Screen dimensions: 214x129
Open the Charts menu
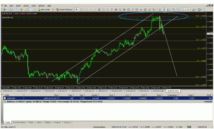pyautogui.click(x=26, y=5)
